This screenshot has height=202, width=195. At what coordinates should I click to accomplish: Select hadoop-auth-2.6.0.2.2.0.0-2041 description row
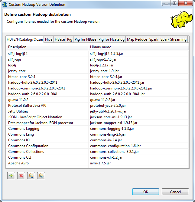click(33, 94)
